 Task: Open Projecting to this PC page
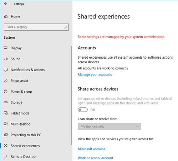coord(26,135)
